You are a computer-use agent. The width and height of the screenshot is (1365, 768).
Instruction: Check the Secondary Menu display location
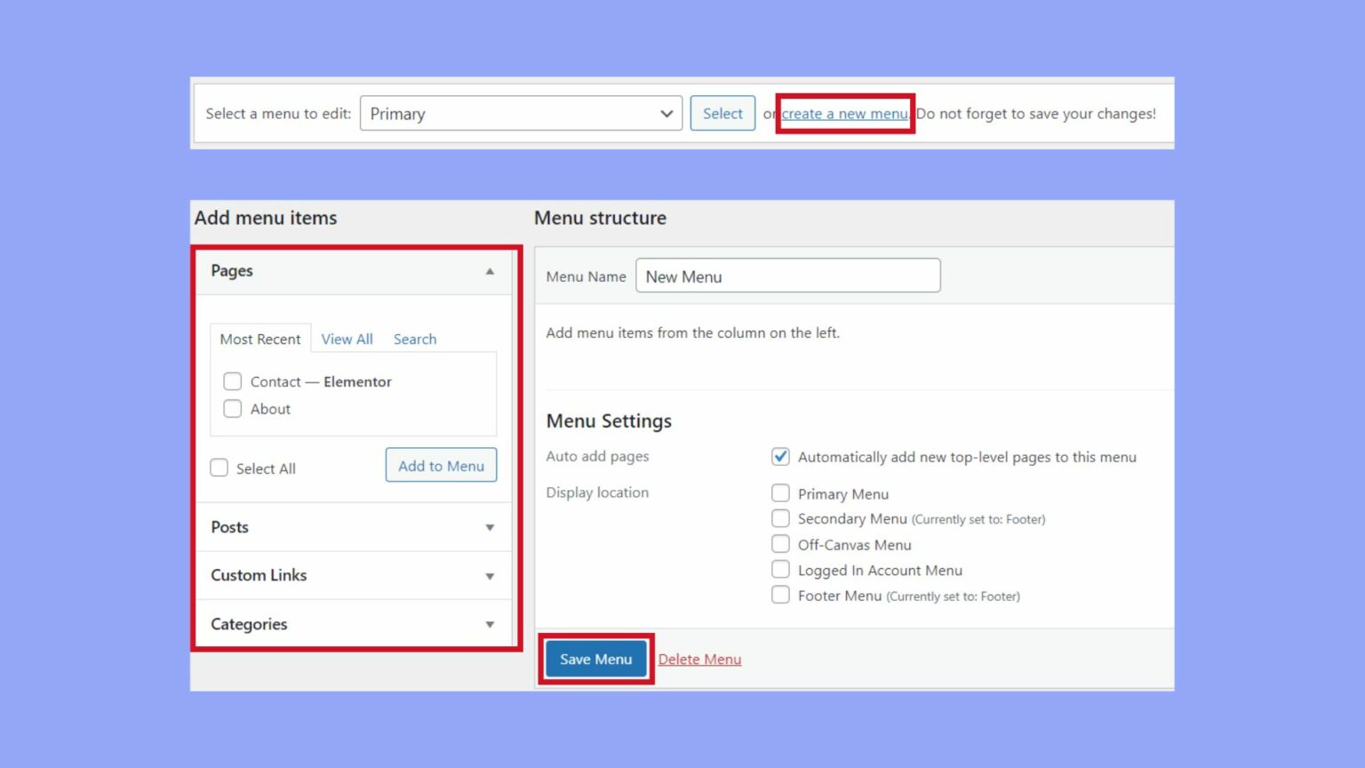779,518
